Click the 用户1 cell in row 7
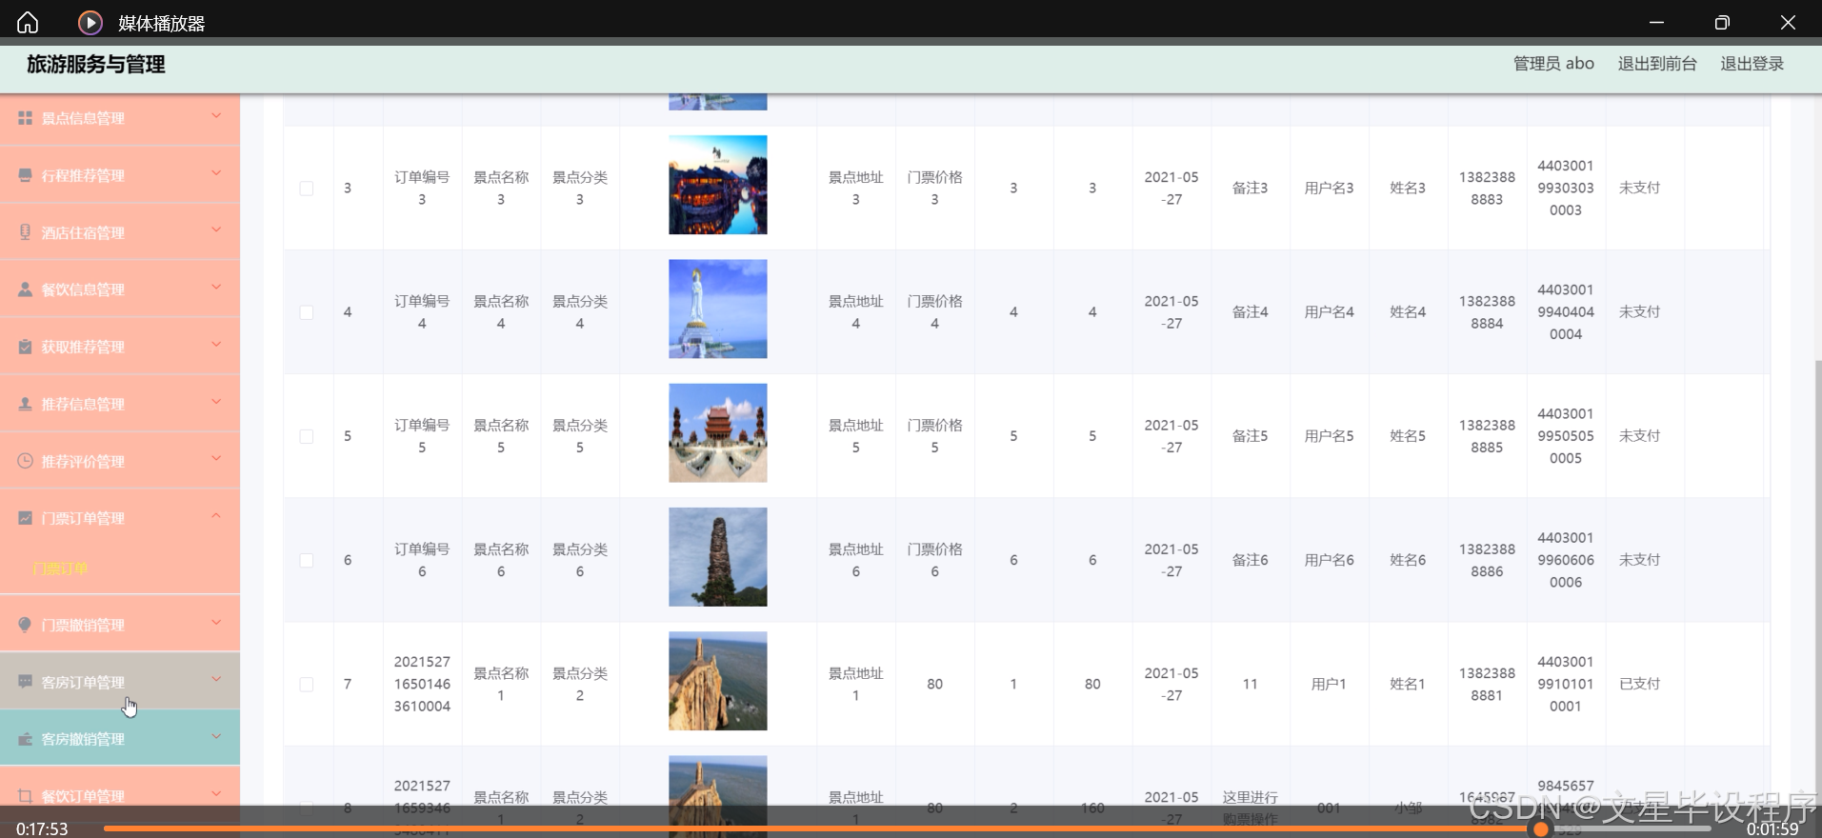Image resolution: width=1822 pixels, height=838 pixels. [1329, 684]
